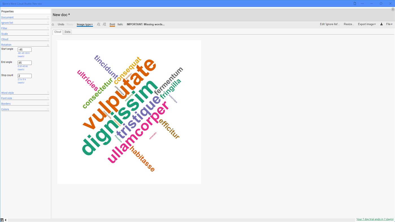Viewport: 395px width, 222px height.
Task: Click the trial expiration link
Action: click(x=374, y=219)
